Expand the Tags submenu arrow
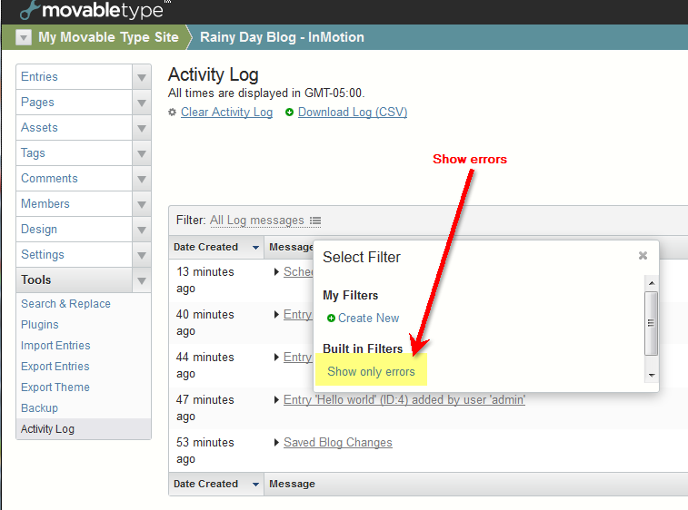The image size is (688, 510). point(141,153)
